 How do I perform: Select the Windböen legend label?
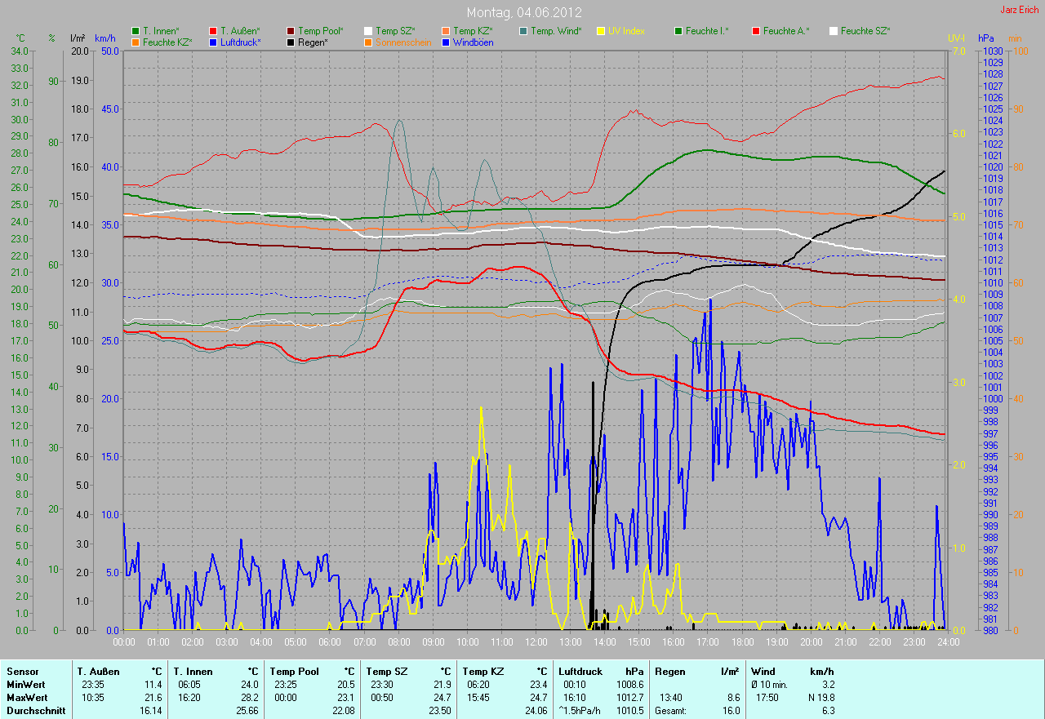click(x=472, y=42)
